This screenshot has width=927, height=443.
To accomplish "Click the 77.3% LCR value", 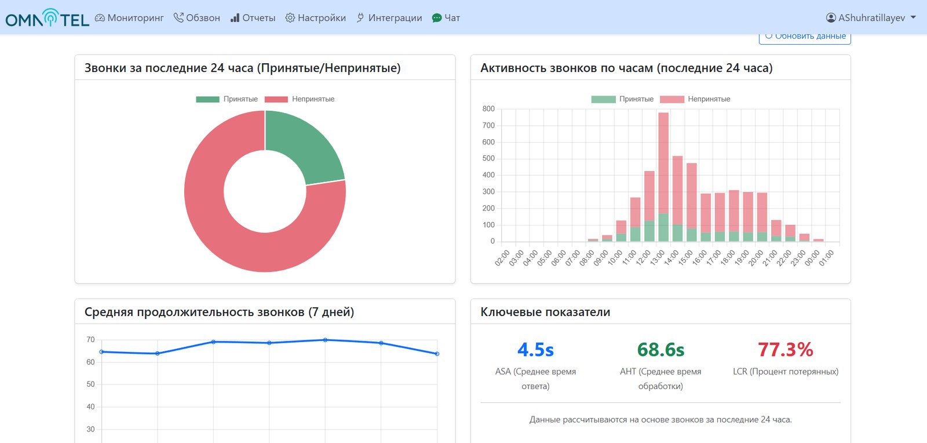I will pos(786,350).
